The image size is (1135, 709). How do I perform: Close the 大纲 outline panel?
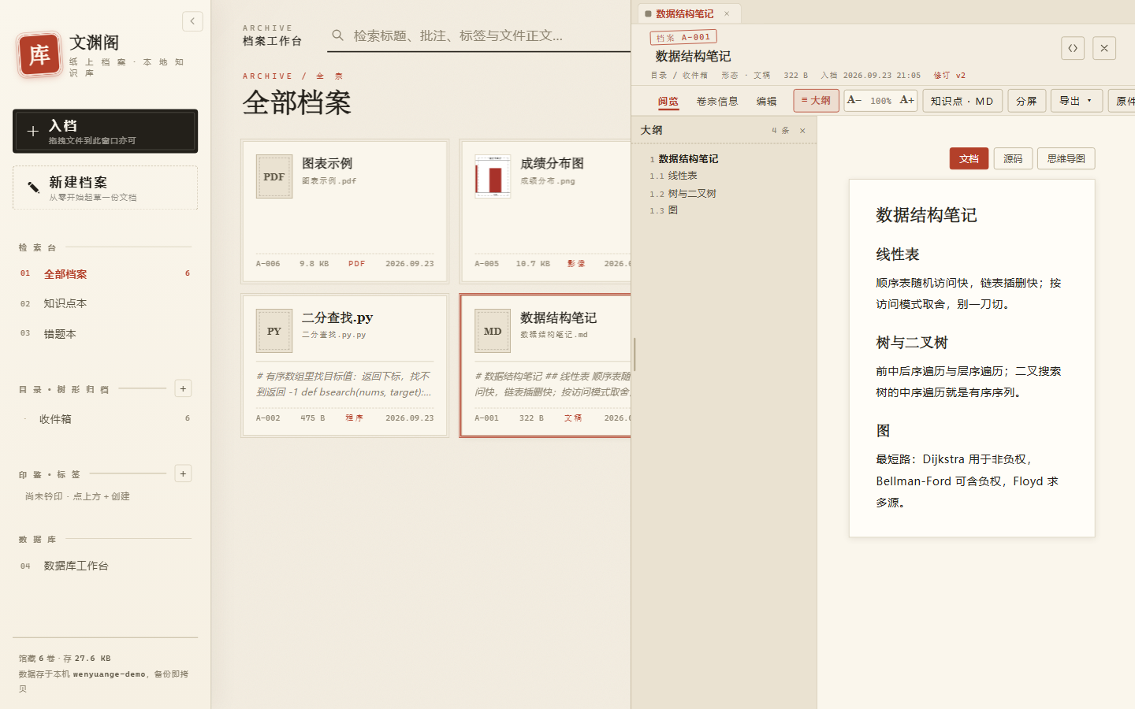[802, 131]
